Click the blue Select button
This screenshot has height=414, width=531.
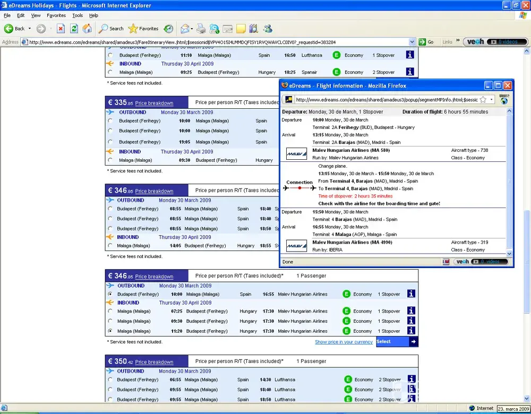[x=397, y=342]
